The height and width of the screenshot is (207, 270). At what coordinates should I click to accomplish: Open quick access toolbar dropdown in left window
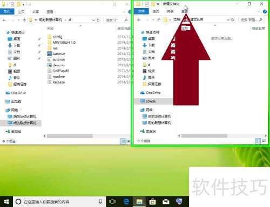(23, 4)
